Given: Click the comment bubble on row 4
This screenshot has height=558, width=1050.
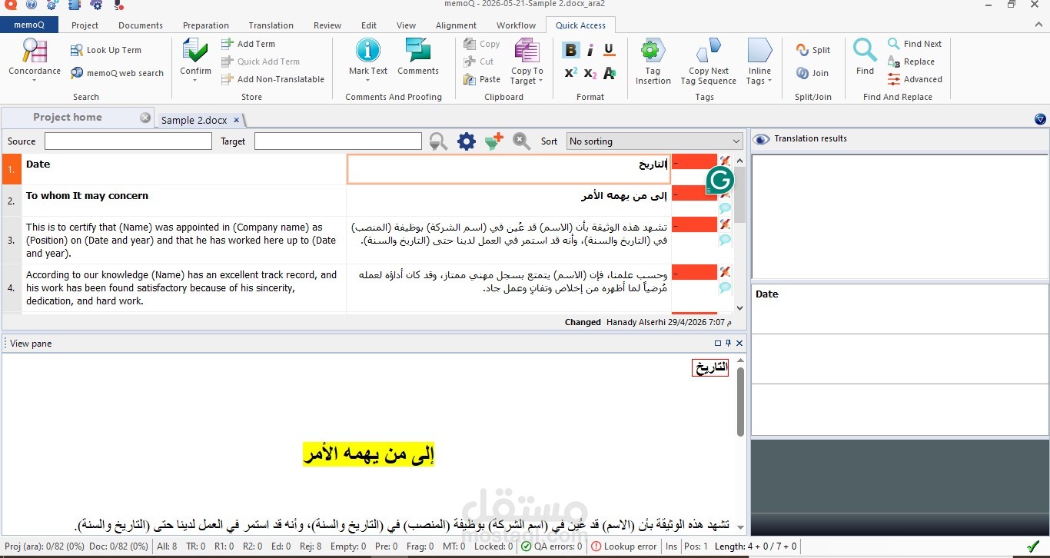Looking at the screenshot, I should [x=725, y=287].
